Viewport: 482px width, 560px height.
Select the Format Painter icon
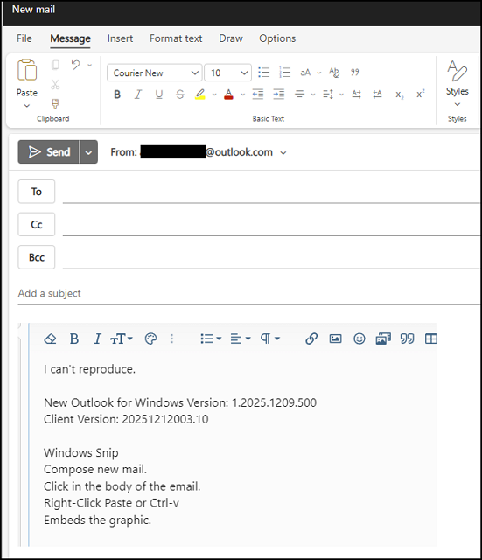(x=55, y=103)
